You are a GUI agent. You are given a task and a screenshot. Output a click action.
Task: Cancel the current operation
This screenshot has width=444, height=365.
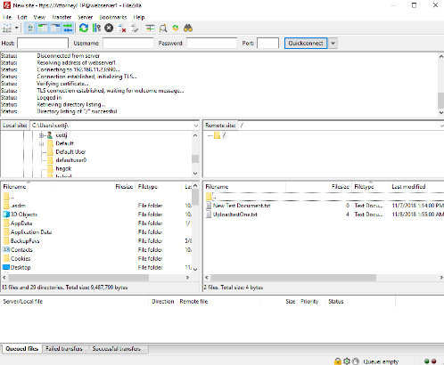(109, 28)
